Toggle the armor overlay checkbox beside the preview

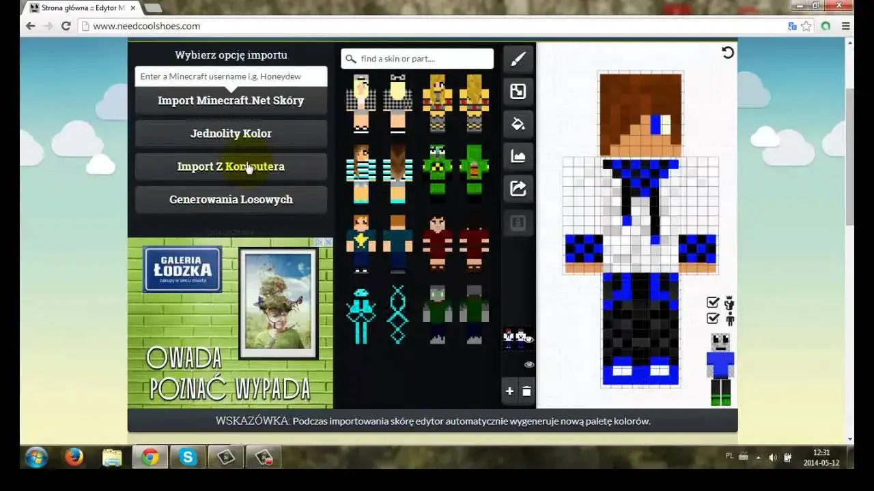(x=713, y=303)
